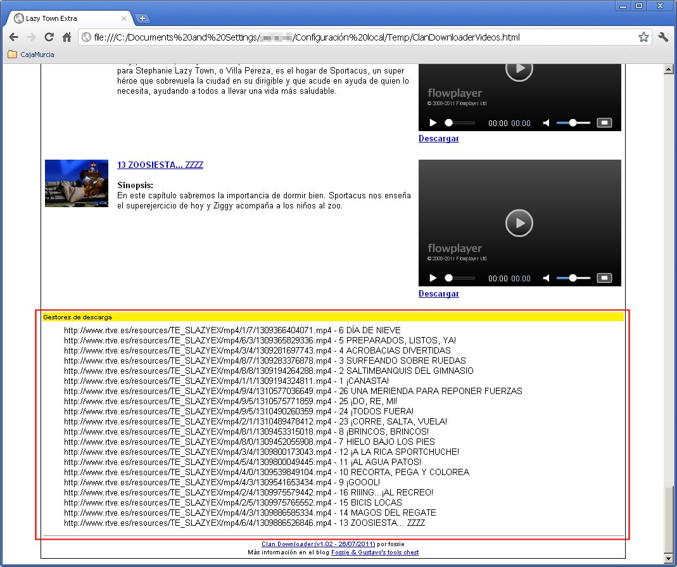Maximize the Chrome window
The width and height of the screenshot is (677, 567).
[639, 6]
